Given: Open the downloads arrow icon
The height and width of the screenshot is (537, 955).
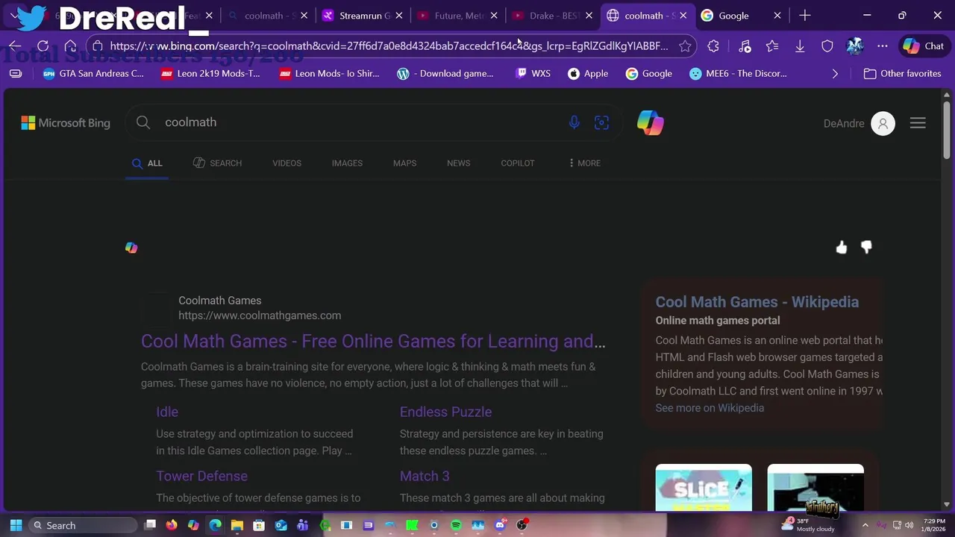Looking at the screenshot, I should pos(800,46).
